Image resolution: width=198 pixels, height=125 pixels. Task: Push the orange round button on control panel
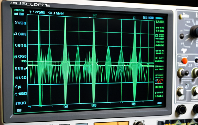point(184,61)
